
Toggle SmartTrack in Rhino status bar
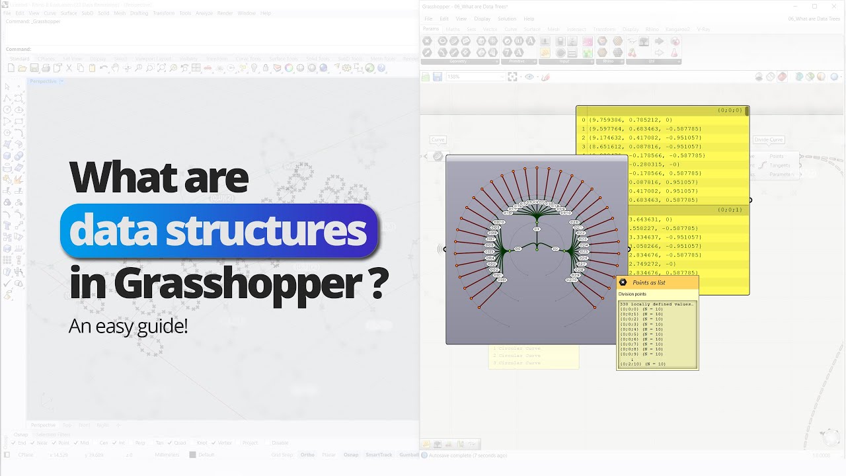tap(379, 455)
